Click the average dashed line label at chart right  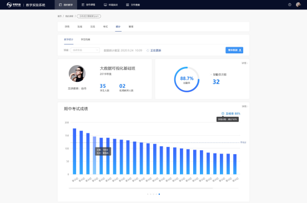point(243,142)
